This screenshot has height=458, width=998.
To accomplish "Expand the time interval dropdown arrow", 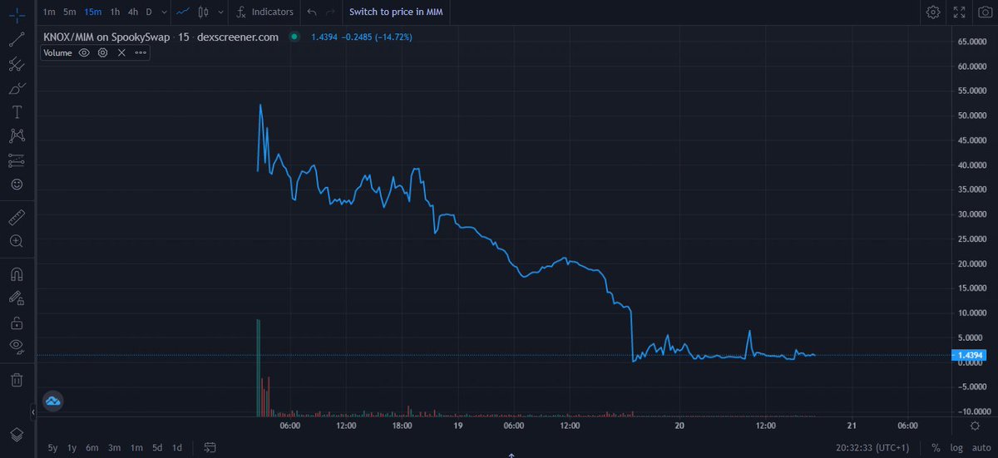I will [164, 12].
